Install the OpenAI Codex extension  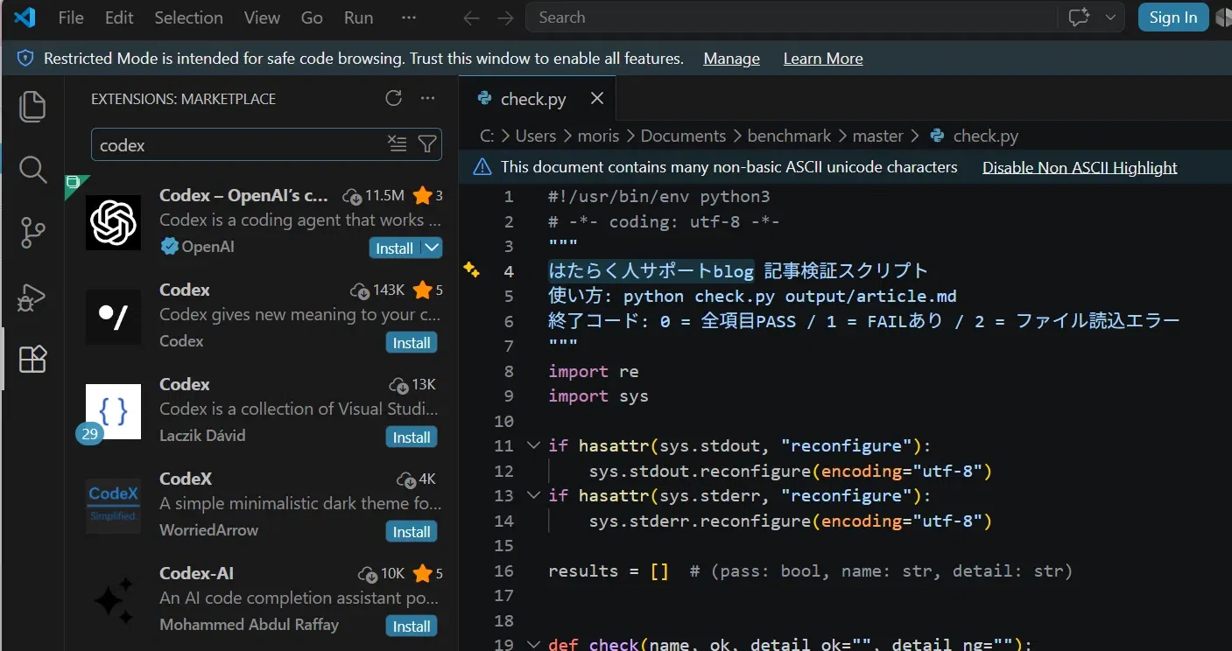click(x=395, y=248)
